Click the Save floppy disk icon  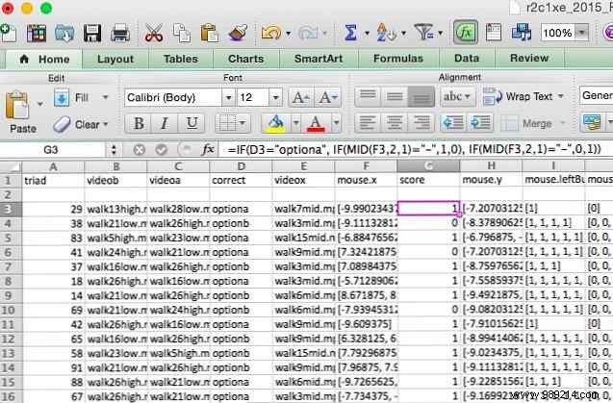92,33
